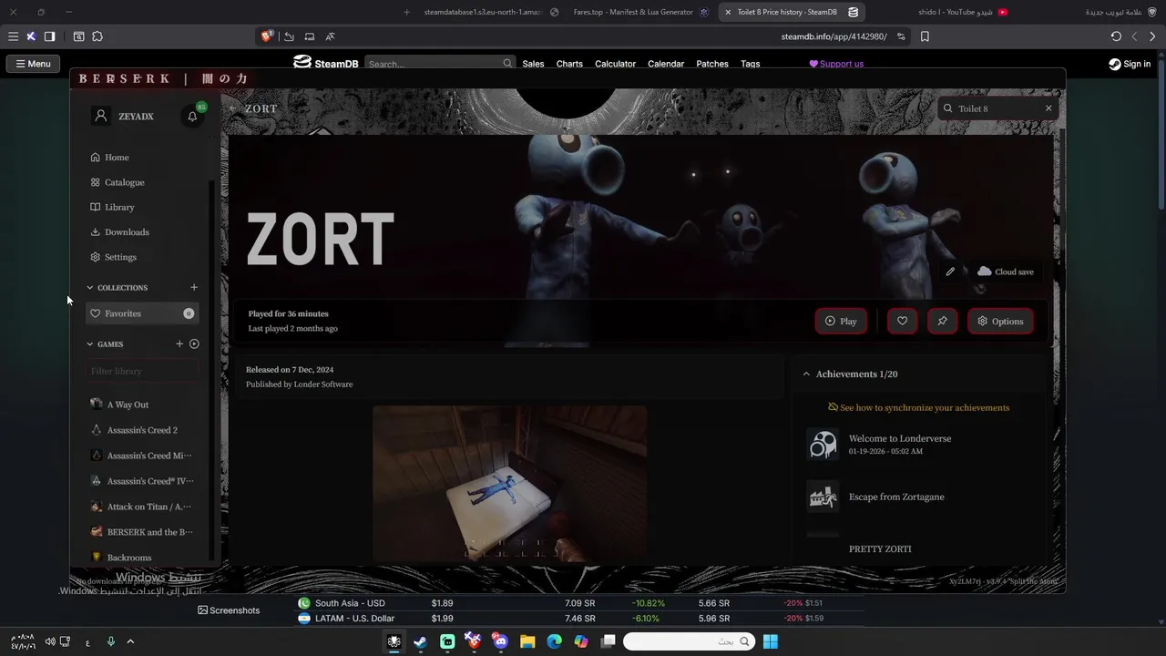The height and width of the screenshot is (656, 1166).
Task: Open the SteamDB Menu button
Action: (x=33, y=64)
